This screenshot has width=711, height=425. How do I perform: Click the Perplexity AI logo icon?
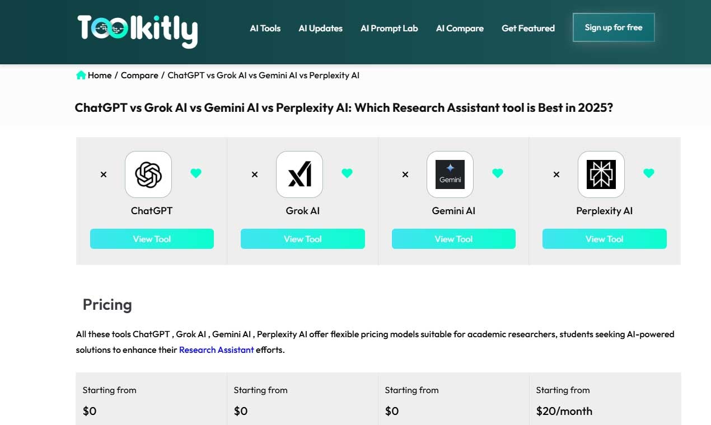click(x=601, y=174)
